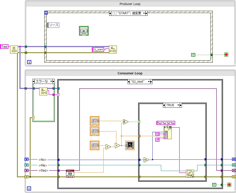The height and width of the screenshot is (193, 236).
Task: Select the Increment (+1) function
Action: [146, 159]
